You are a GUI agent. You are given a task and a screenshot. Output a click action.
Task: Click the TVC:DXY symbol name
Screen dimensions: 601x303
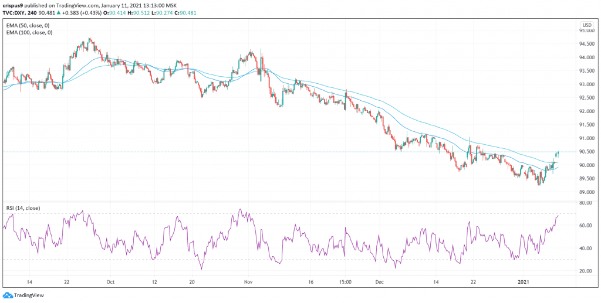12,14
